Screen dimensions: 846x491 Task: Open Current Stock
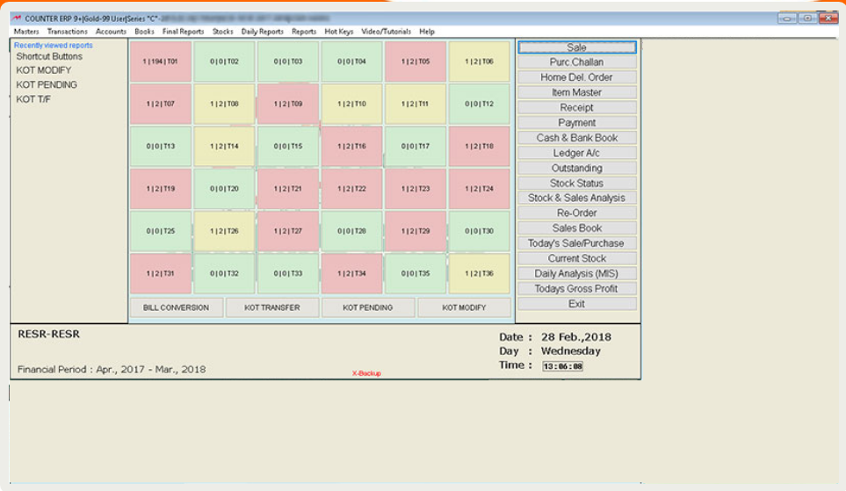click(x=577, y=258)
